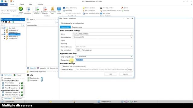Click Copy connection string in ribbon
The height and width of the screenshot is (108, 193).
pyautogui.click(x=91, y=13)
